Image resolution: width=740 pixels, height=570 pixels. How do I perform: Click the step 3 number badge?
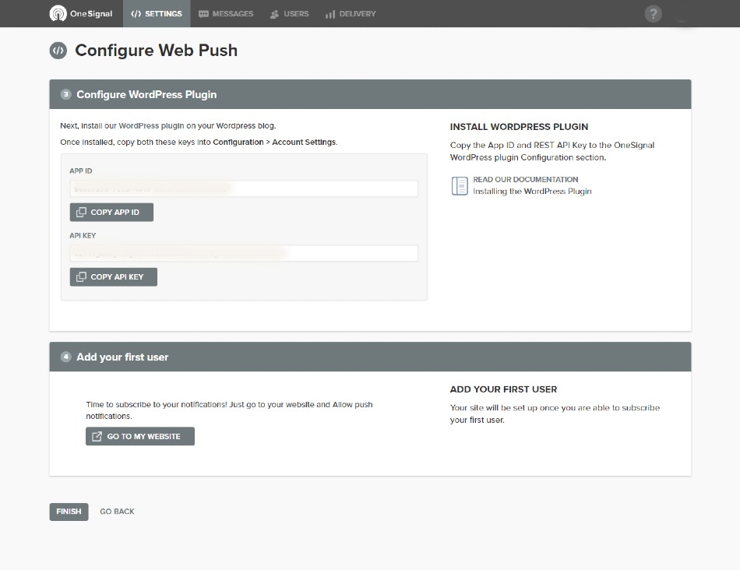click(x=66, y=94)
